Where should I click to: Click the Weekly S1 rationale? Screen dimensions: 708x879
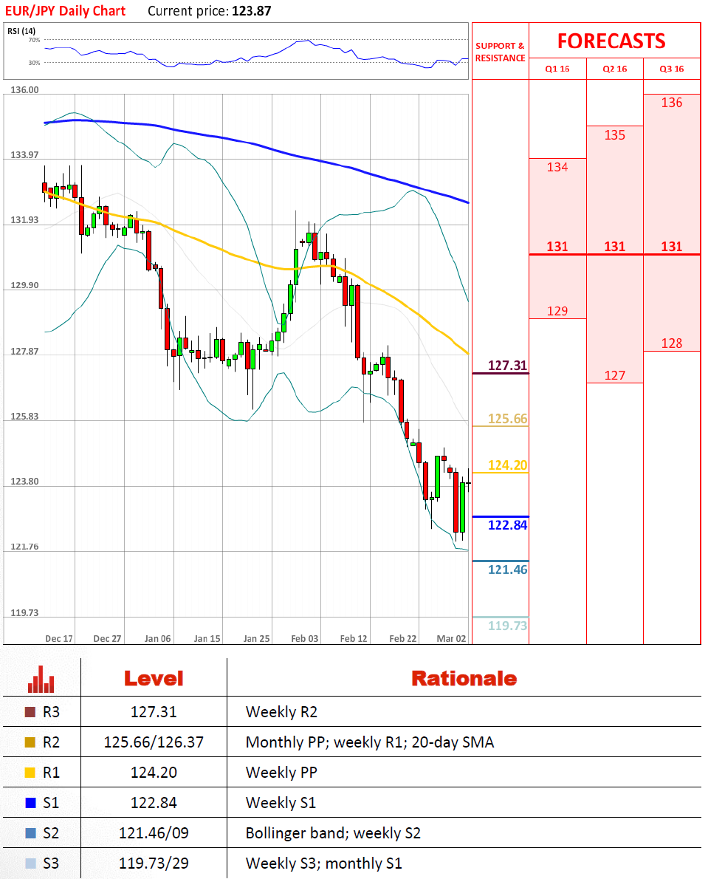pyautogui.click(x=281, y=803)
